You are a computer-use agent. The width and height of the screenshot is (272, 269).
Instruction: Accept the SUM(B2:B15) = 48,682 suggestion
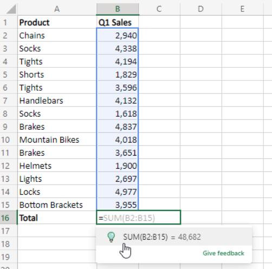point(174,237)
